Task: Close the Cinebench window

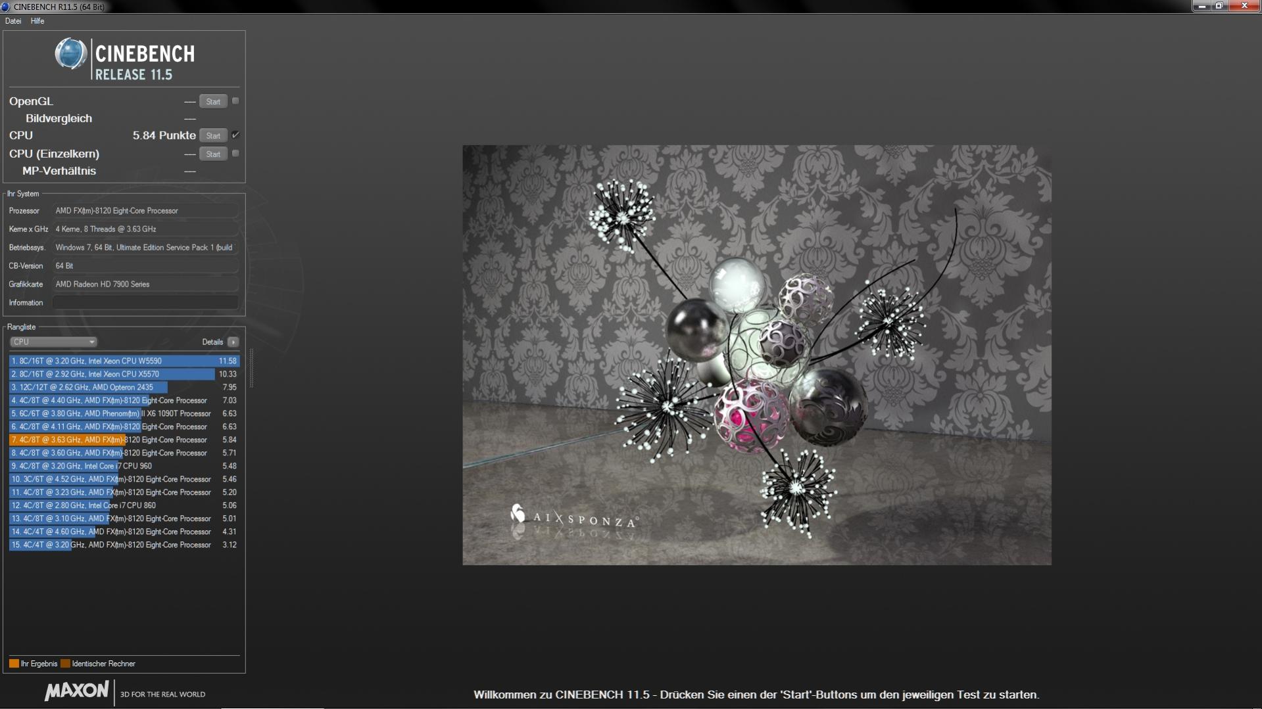Action: (1244, 6)
